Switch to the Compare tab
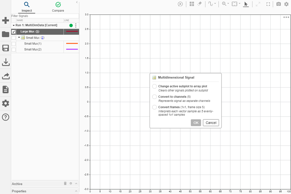The image size is (291, 194). (58, 7)
